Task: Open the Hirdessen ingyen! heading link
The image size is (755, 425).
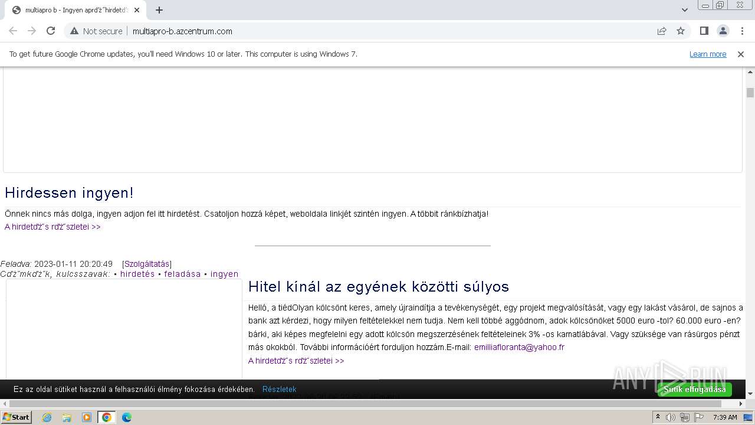Action: point(69,192)
